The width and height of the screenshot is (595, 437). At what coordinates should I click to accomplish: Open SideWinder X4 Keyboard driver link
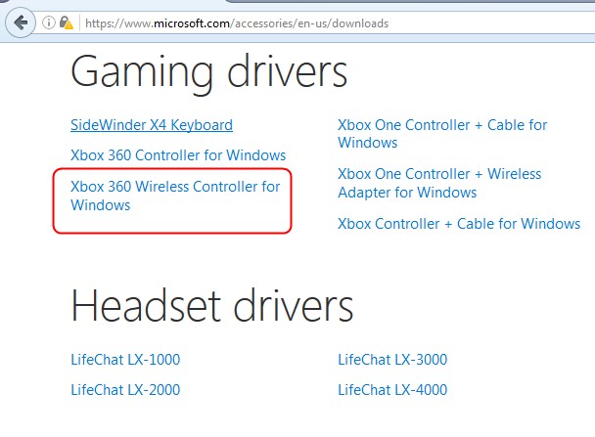(x=152, y=125)
